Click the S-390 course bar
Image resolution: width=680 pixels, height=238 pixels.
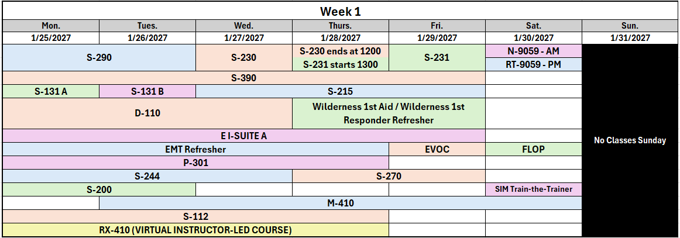pos(243,78)
